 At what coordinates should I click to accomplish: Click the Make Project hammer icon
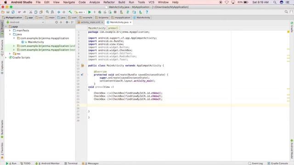[x=70, y=12]
